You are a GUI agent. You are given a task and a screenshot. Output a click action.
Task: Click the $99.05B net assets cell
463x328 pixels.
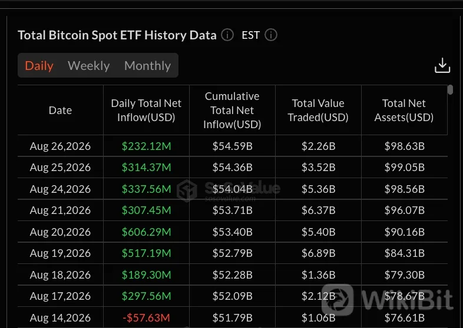coord(404,168)
